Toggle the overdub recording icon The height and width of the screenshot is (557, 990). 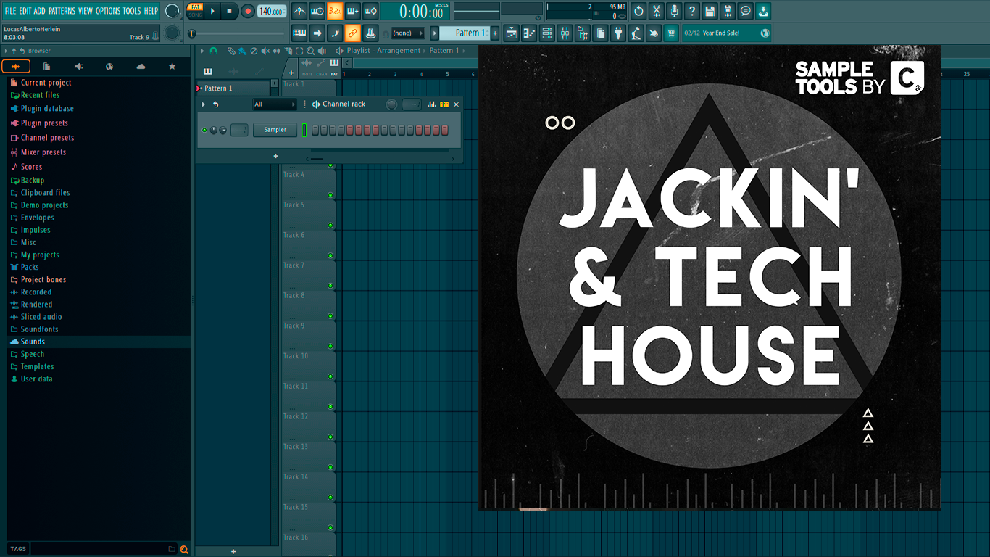[x=353, y=11]
